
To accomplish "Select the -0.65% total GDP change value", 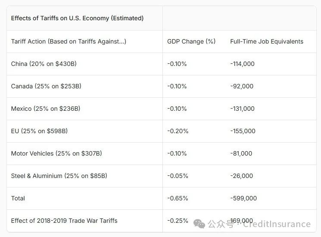I will 178,198.
